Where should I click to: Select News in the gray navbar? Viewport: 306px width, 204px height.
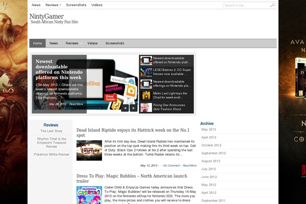[54, 43]
